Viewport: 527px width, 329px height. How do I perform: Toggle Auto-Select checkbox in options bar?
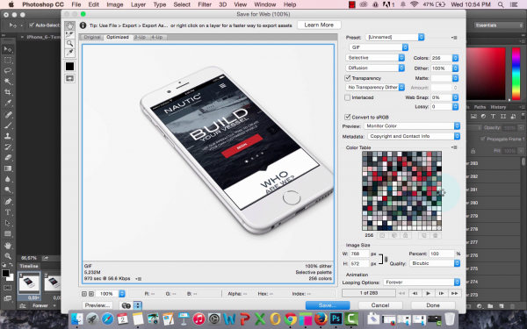coord(32,25)
